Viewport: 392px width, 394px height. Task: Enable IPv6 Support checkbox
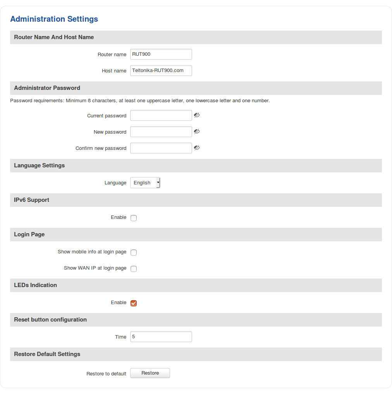[134, 218]
